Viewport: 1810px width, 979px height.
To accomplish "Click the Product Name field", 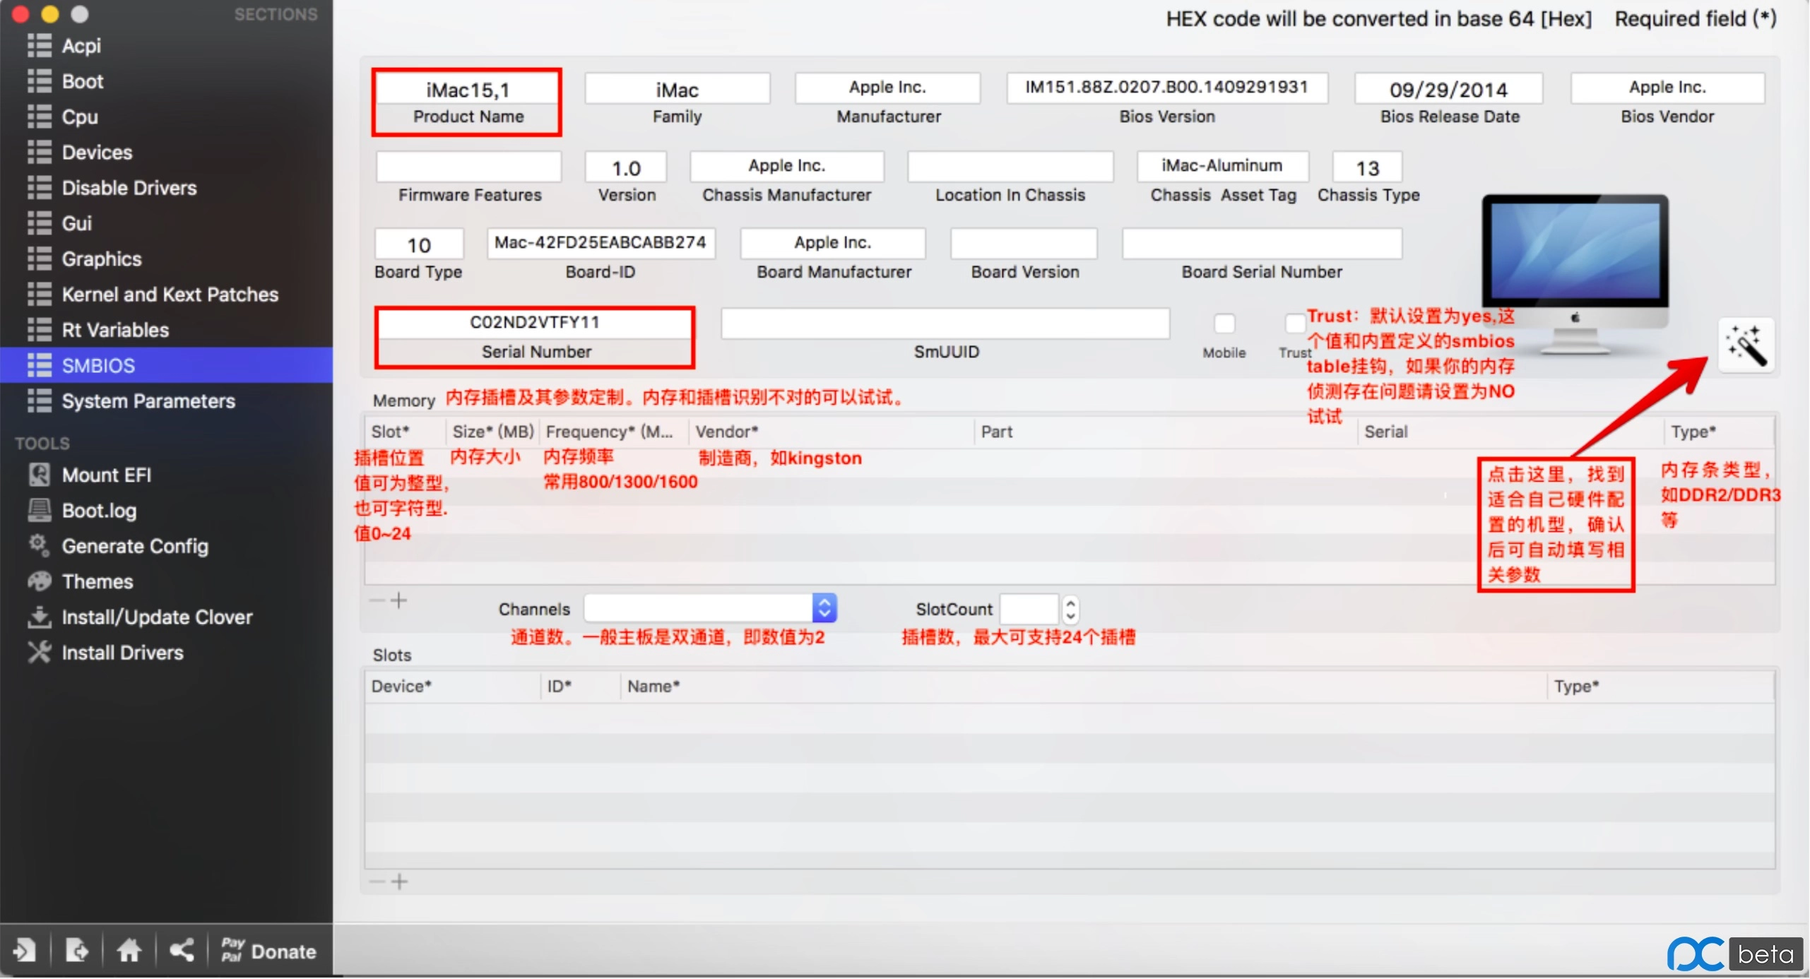I will [x=467, y=90].
